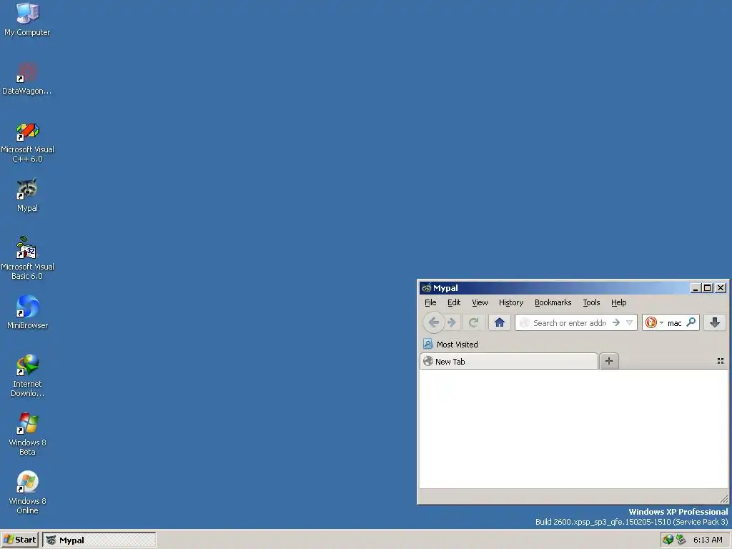Click the Start button
This screenshot has height=549, width=732.
pos(19,540)
